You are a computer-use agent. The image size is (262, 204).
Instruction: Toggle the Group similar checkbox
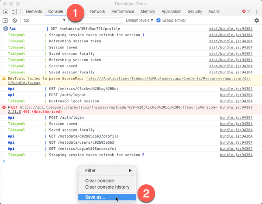159,21
